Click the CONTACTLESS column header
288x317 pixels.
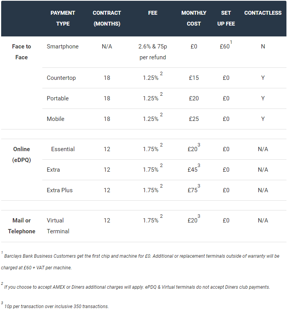[263, 13]
